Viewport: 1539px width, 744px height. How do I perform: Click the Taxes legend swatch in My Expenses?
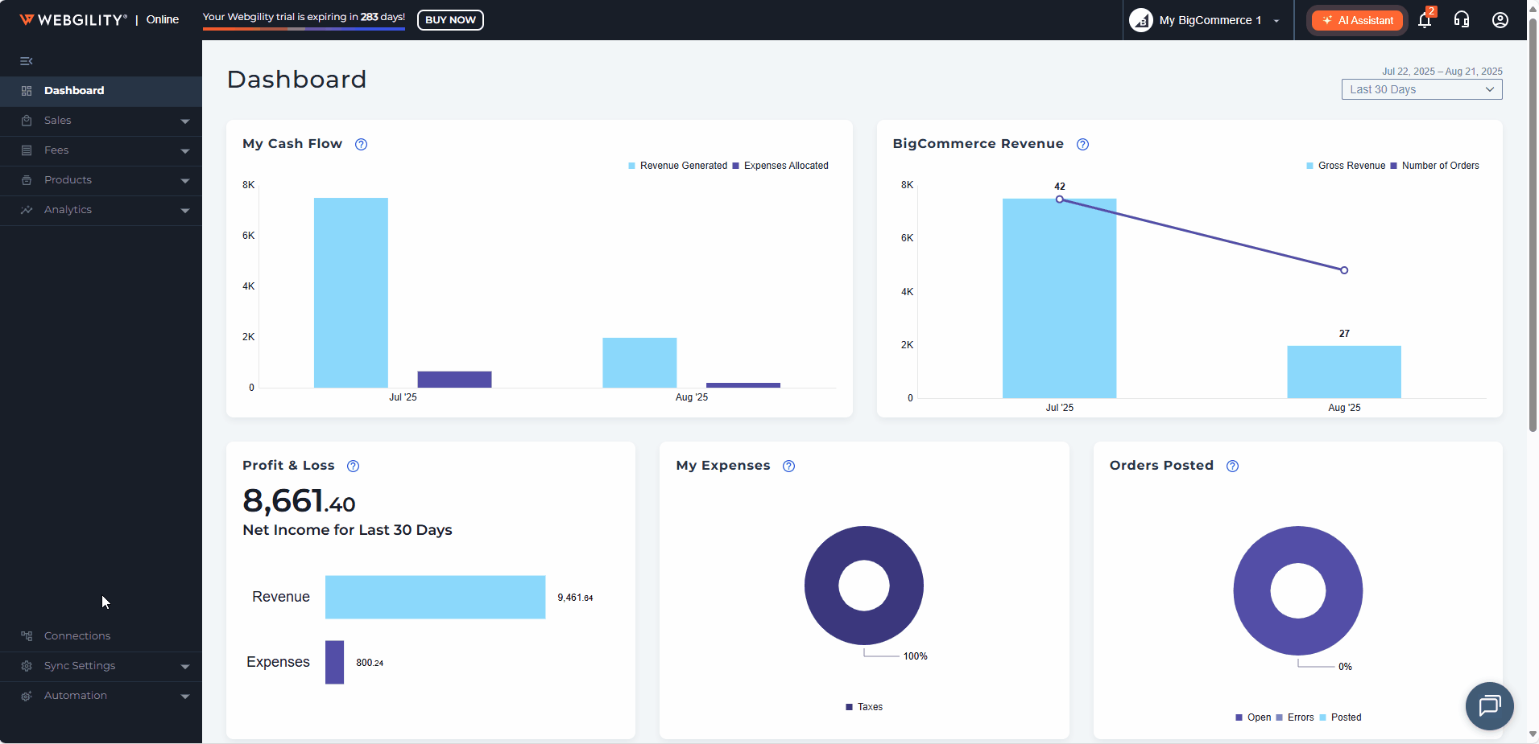pyautogui.click(x=849, y=707)
